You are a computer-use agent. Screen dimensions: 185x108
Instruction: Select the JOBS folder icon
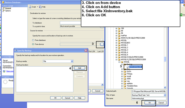coord(125,79)
